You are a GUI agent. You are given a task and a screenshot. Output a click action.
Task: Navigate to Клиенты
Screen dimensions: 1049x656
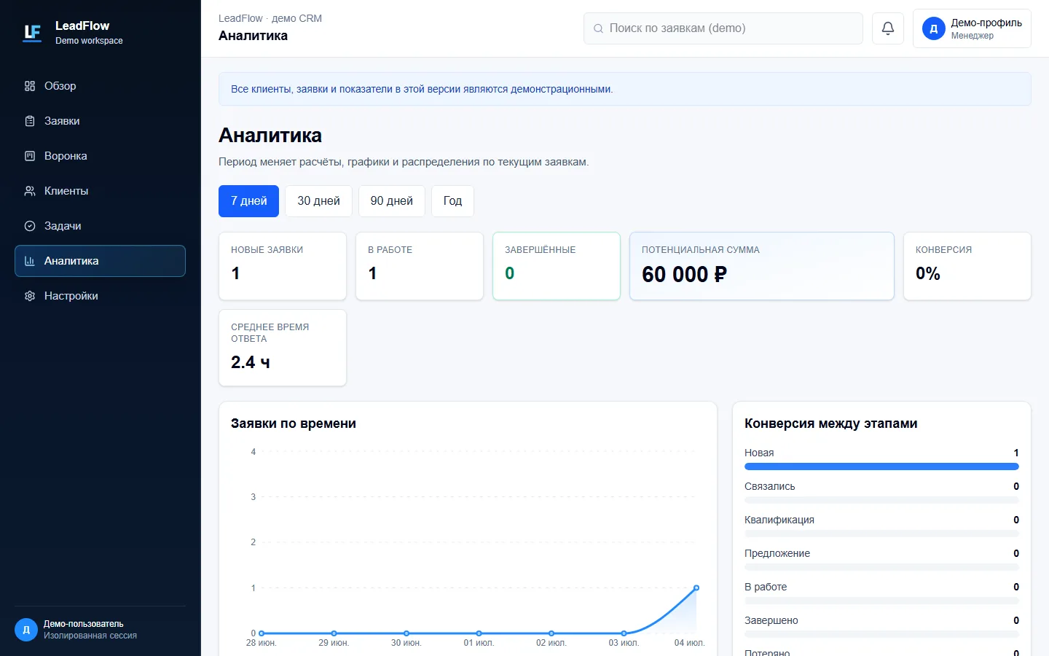click(100, 191)
